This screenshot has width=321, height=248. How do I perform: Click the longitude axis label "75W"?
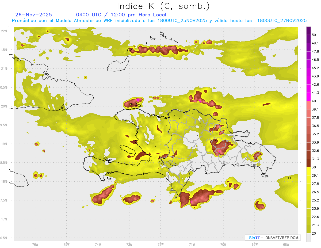[66, 245]
